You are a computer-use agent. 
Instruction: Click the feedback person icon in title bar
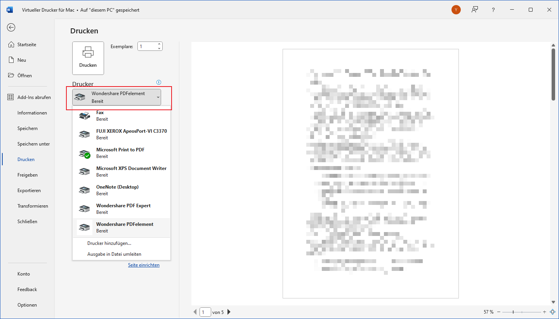(x=474, y=10)
